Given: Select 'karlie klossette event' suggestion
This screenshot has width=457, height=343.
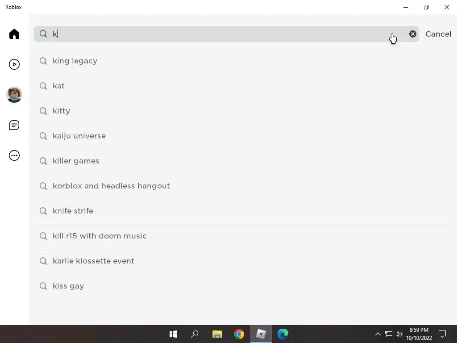Looking at the screenshot, I should (x=243, y=261).
